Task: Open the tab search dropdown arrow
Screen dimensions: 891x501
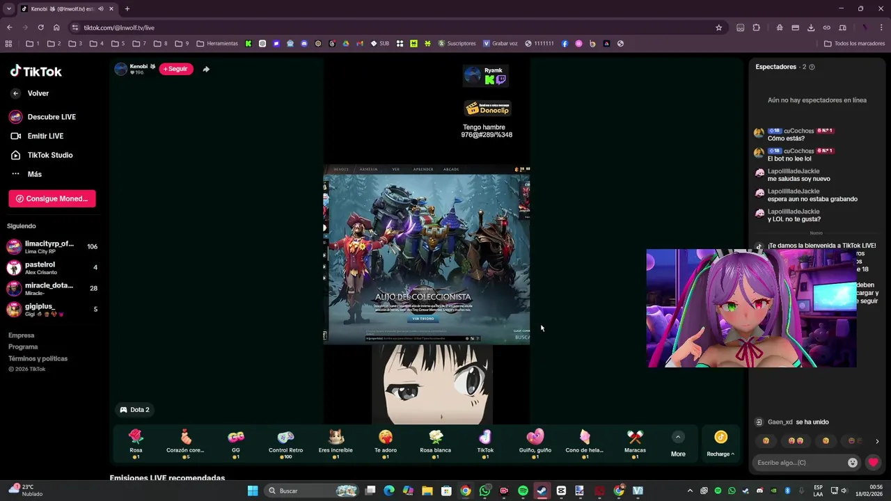Action: tap(8, 9)
